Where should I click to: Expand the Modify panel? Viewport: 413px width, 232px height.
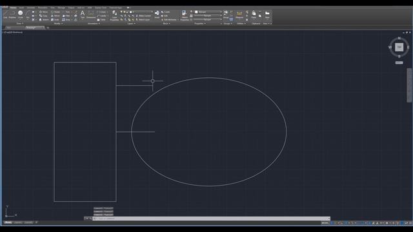tap(58, 24)
